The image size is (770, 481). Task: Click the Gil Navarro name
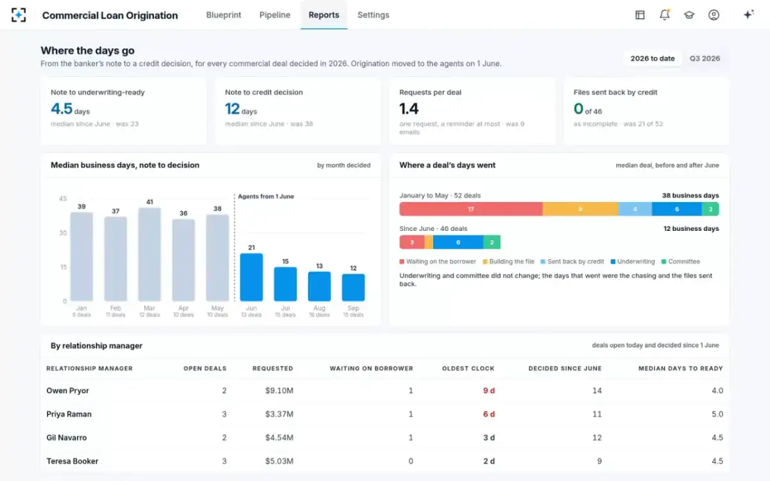pyautogui.click(x=67, y=438)
